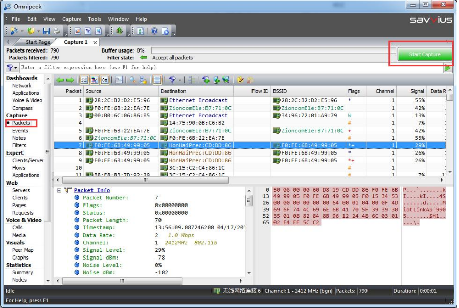459x308 pixels.
Task: Open the Tools menu
Action: 95,19
